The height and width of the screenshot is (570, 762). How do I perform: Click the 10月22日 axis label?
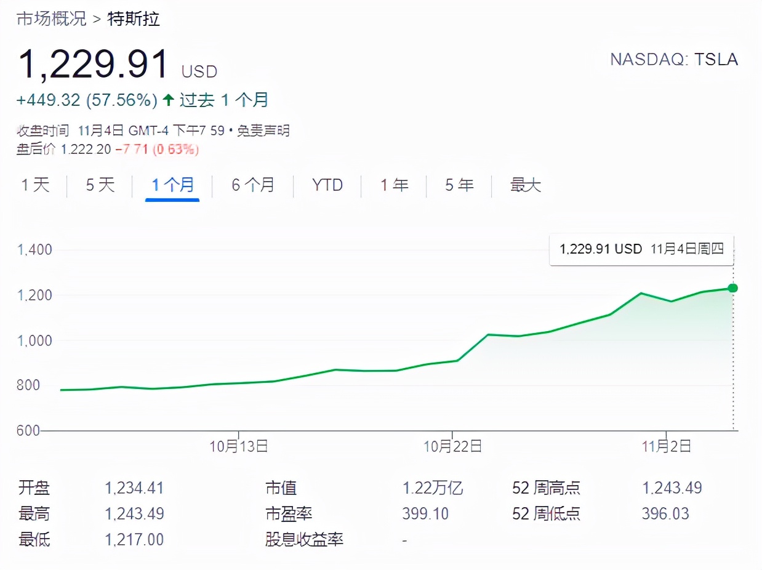click(x=452, y=446)
